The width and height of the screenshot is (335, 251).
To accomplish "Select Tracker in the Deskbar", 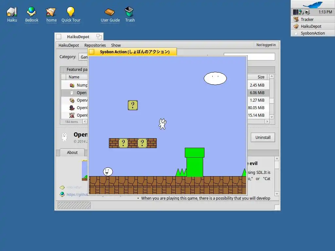I will 313,19.
